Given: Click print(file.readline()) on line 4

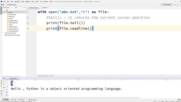Looking at the screenshot, I should pyautogui.click(x=70, y=28).
